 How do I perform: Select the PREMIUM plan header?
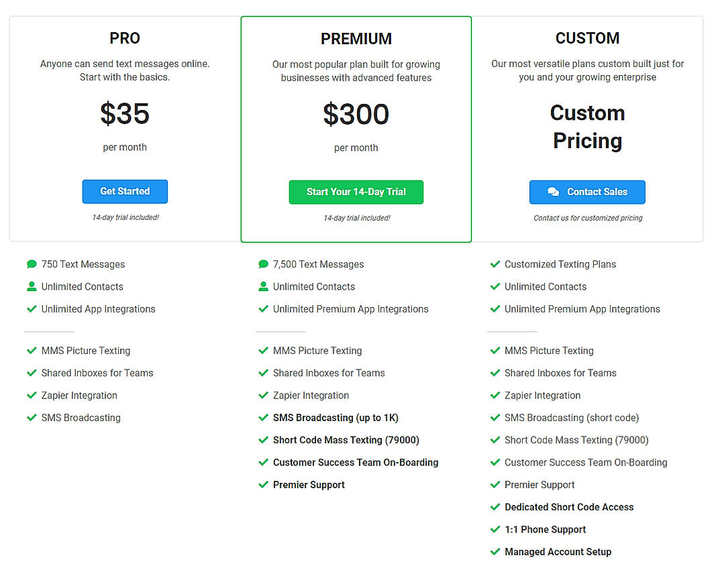coord(356,38)
